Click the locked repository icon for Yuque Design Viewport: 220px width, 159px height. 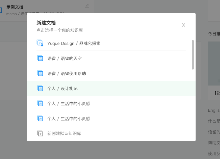(x=40, y=43)
